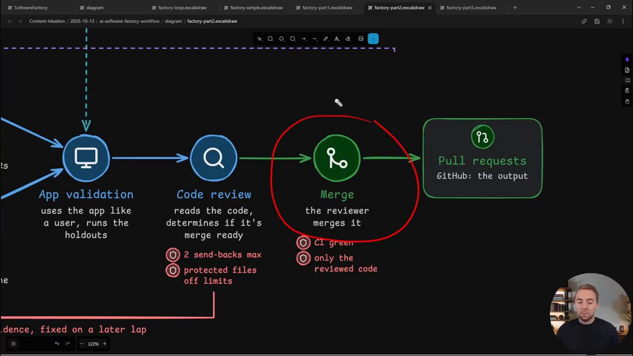The width and height of the screenshot is (633, 356).
Task: Click 'protected files off limits' text
Action: tap(220, 275)
